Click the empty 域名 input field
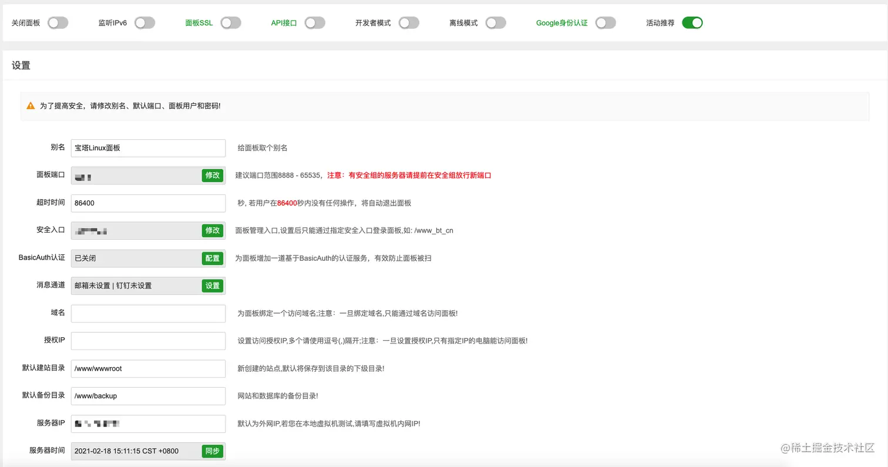The height and width of the screenshot is (467, 888). point(147,313)
